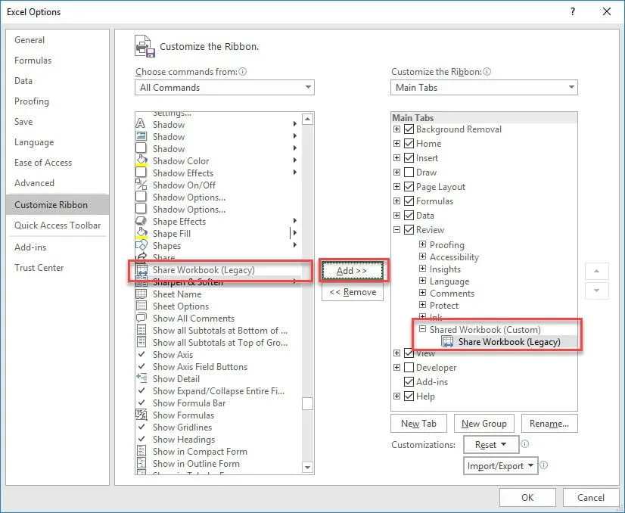Image resolution: width=625 pixels, height=513 pixels.
Task: Open the Choose commands from dropdown
Action: tap(225, 88)
